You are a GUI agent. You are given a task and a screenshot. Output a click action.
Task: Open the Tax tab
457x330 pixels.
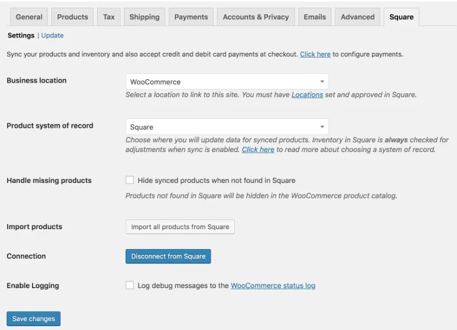click(x=109, y=17)
